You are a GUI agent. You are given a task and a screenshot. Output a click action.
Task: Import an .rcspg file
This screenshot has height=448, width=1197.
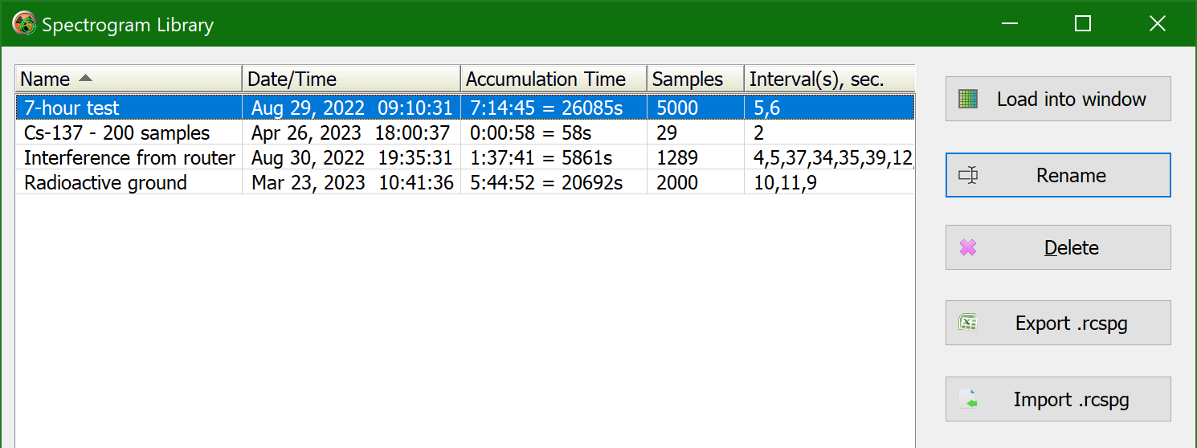[x=1058, y=399]
